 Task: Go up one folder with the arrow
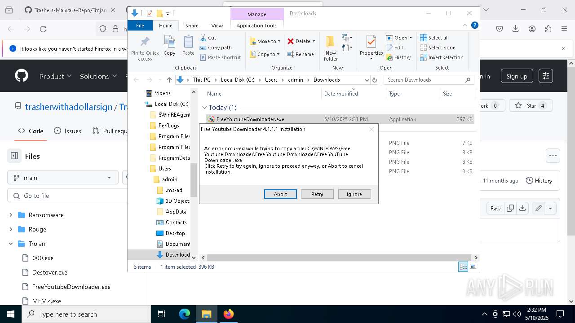pyautogui.click(x=169, y=80)
